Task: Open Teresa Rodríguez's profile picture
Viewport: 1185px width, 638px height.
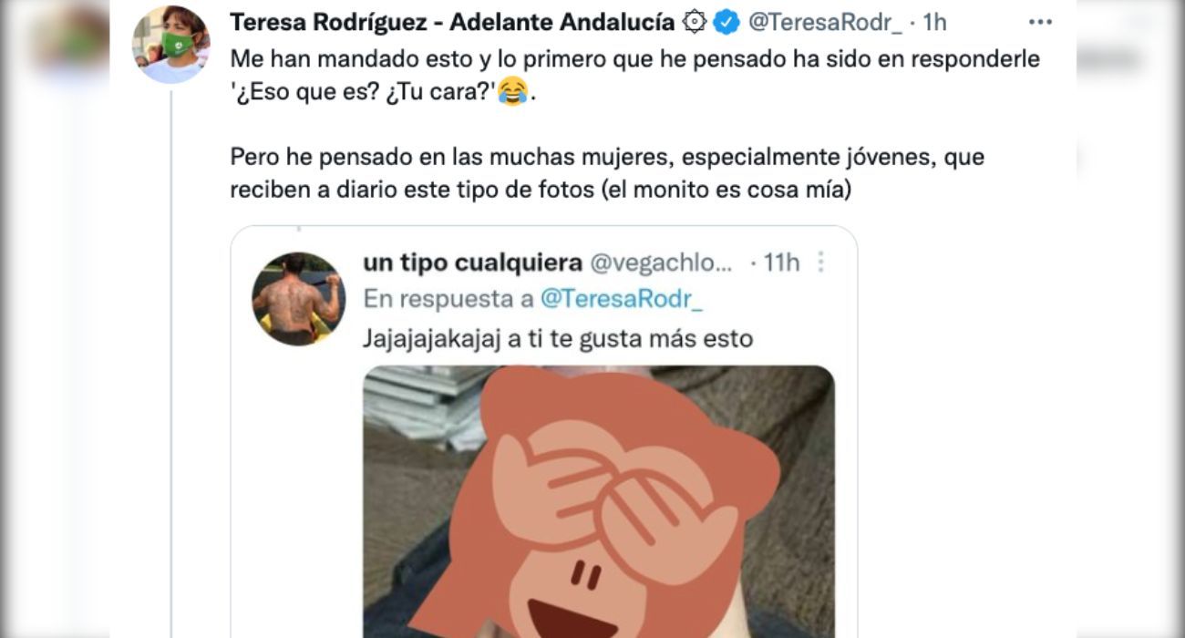Action: click(170, 45)
